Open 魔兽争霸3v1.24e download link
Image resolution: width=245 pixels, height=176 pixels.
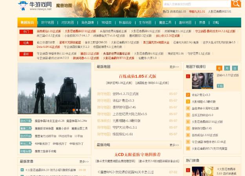click(x=77, y=121)
